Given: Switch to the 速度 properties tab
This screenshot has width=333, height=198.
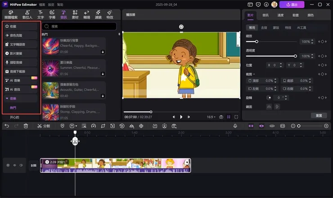Looking at the screenshot, I should pos(280,15).
